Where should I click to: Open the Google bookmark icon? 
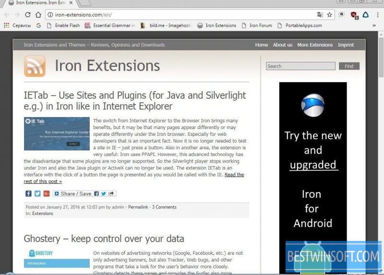pyautogui.click(x=38, y=25)
